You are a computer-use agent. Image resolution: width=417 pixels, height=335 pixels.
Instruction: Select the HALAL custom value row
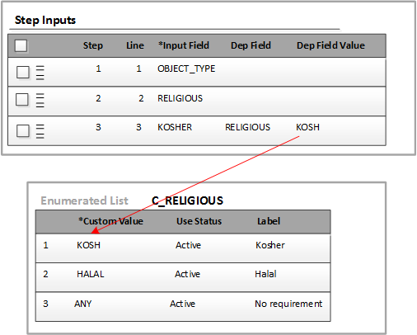click(x=183, y=277)
